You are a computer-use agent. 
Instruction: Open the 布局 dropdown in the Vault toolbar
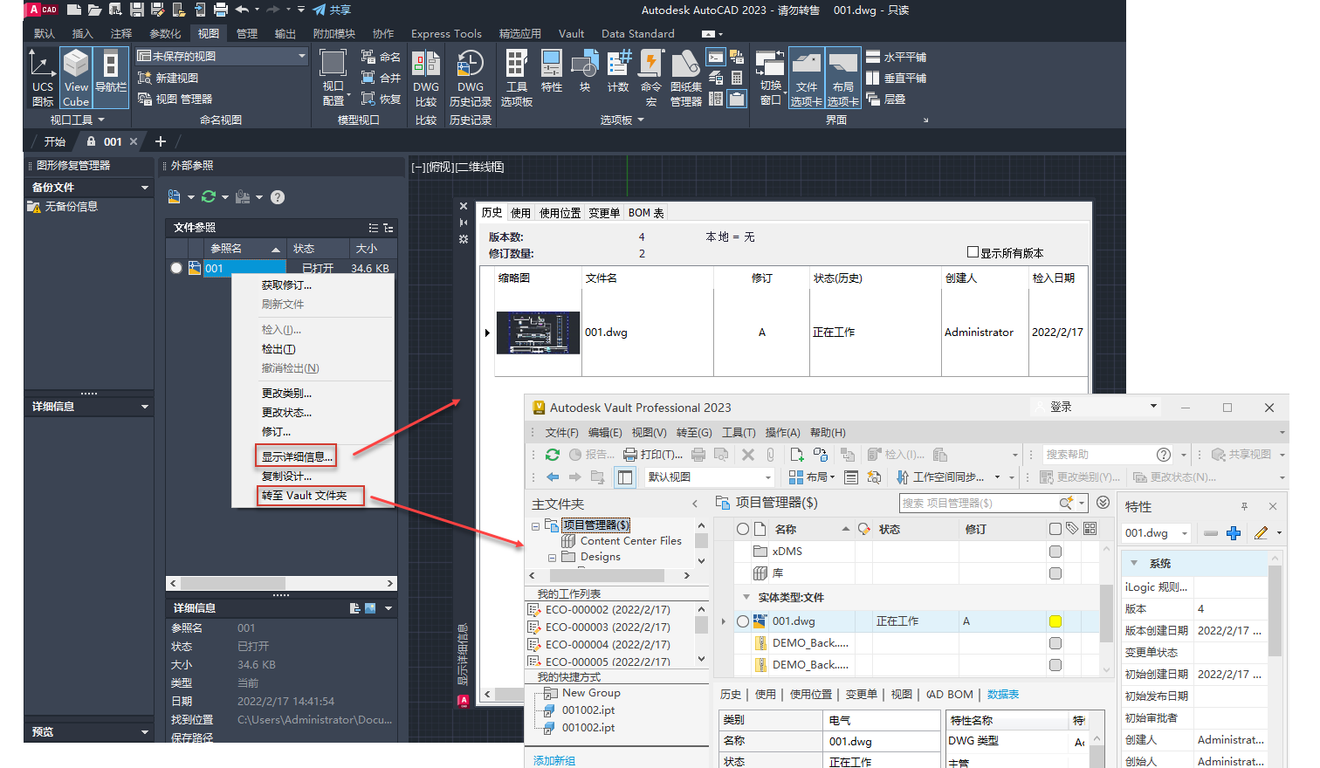(x=812, y=477)
